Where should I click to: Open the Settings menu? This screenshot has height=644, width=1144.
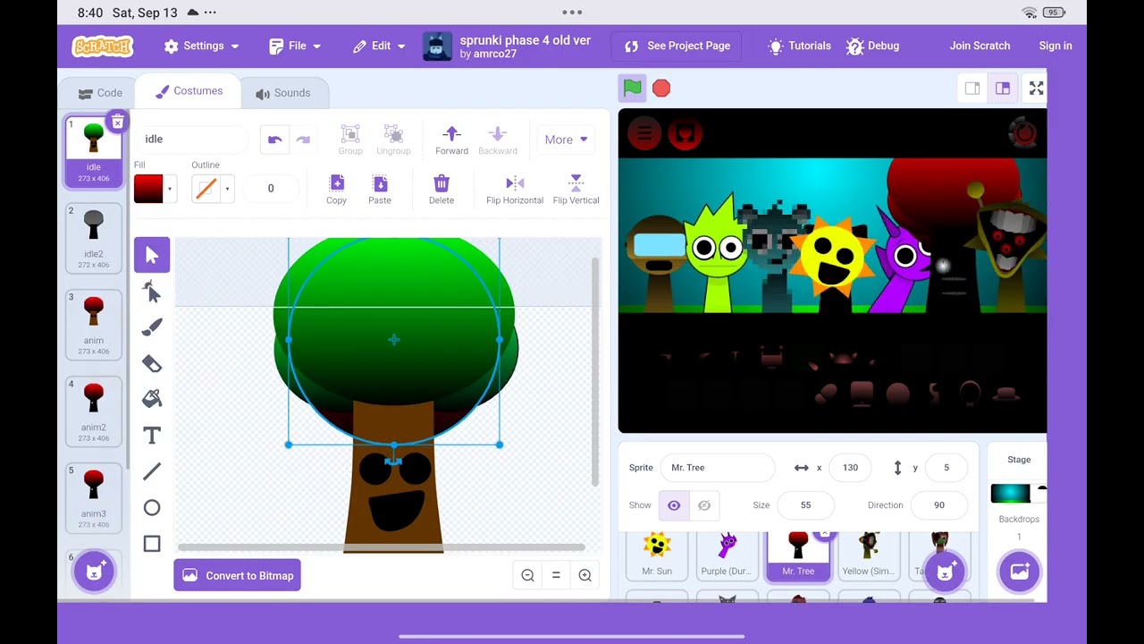(x=201, y=46)
